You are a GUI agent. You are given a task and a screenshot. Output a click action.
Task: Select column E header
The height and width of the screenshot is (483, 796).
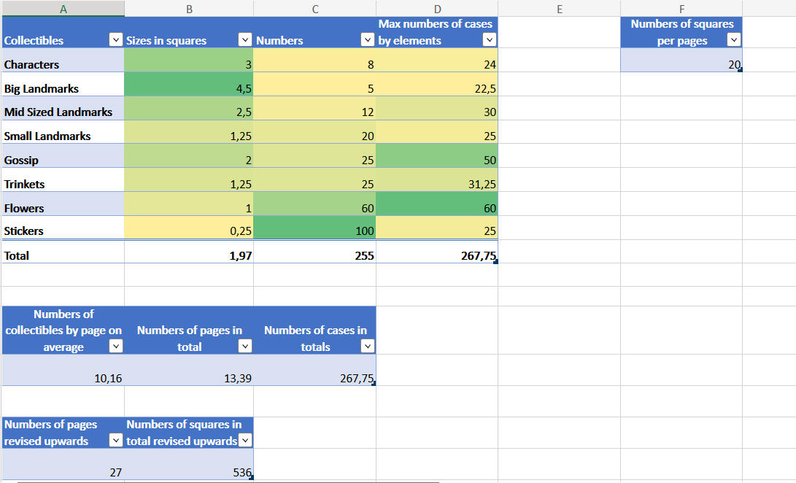559,9
